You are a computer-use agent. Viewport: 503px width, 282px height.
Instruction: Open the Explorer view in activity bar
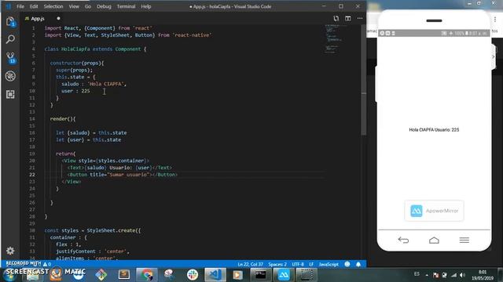(10, 22)
